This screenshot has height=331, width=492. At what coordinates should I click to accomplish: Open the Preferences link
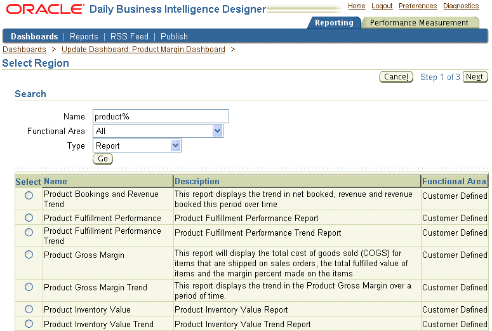pos(418,6)
